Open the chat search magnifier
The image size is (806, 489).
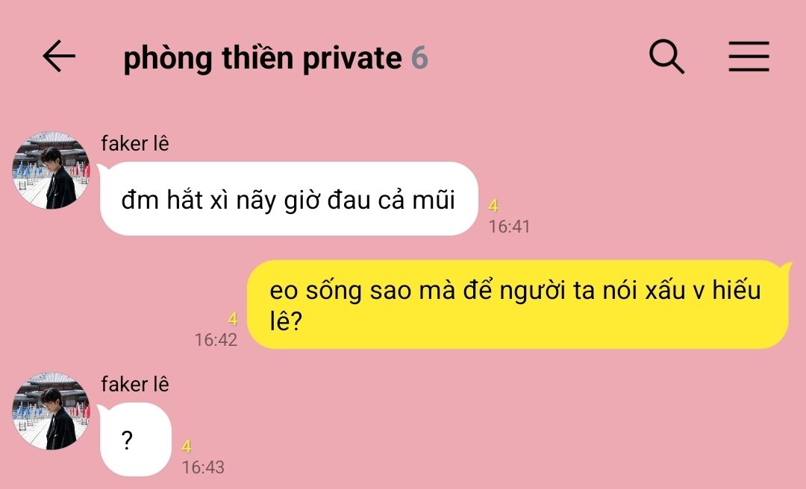pos(666,57)
